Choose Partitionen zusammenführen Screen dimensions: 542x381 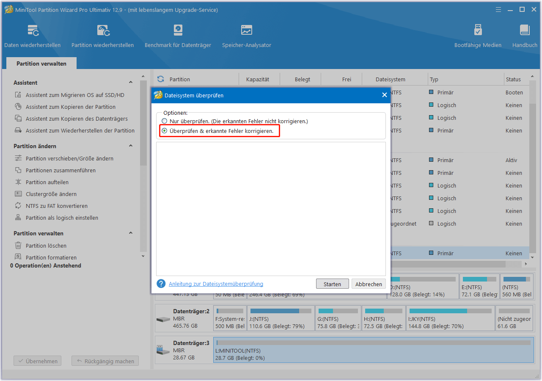(61, 171)
